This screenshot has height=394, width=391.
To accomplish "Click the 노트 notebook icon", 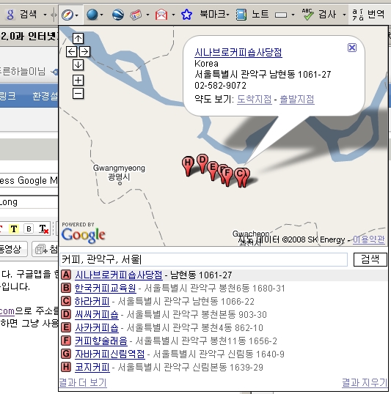I will (x=241, y=15).
